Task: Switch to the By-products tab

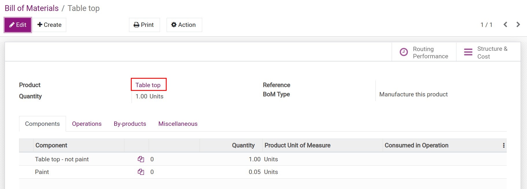Action: click(x=130, y=124)
